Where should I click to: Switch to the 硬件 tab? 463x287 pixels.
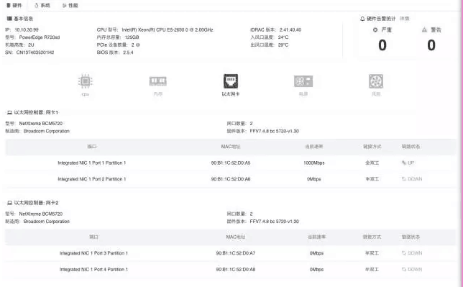(14, 5)
